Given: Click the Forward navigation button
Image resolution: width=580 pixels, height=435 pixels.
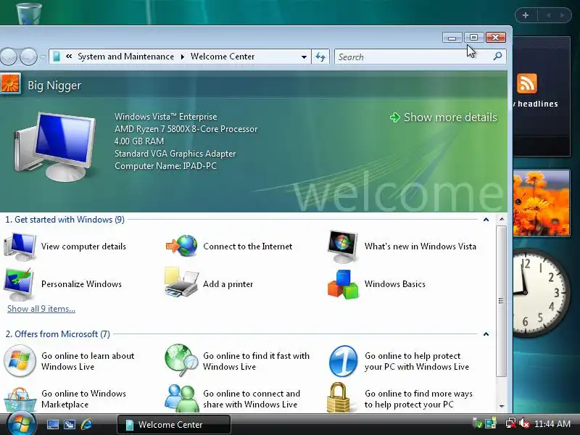Looking at the screenshot, I should [x=28, y=57].
